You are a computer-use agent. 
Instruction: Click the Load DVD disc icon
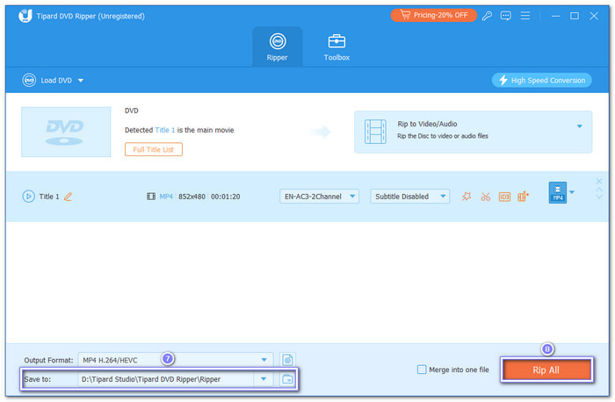pos(29,80)
